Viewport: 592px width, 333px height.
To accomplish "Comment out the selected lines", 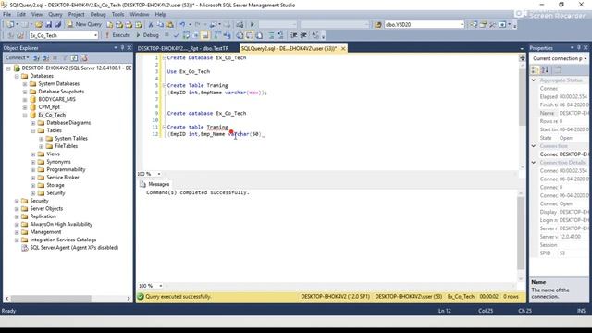I will coord(271,35).
